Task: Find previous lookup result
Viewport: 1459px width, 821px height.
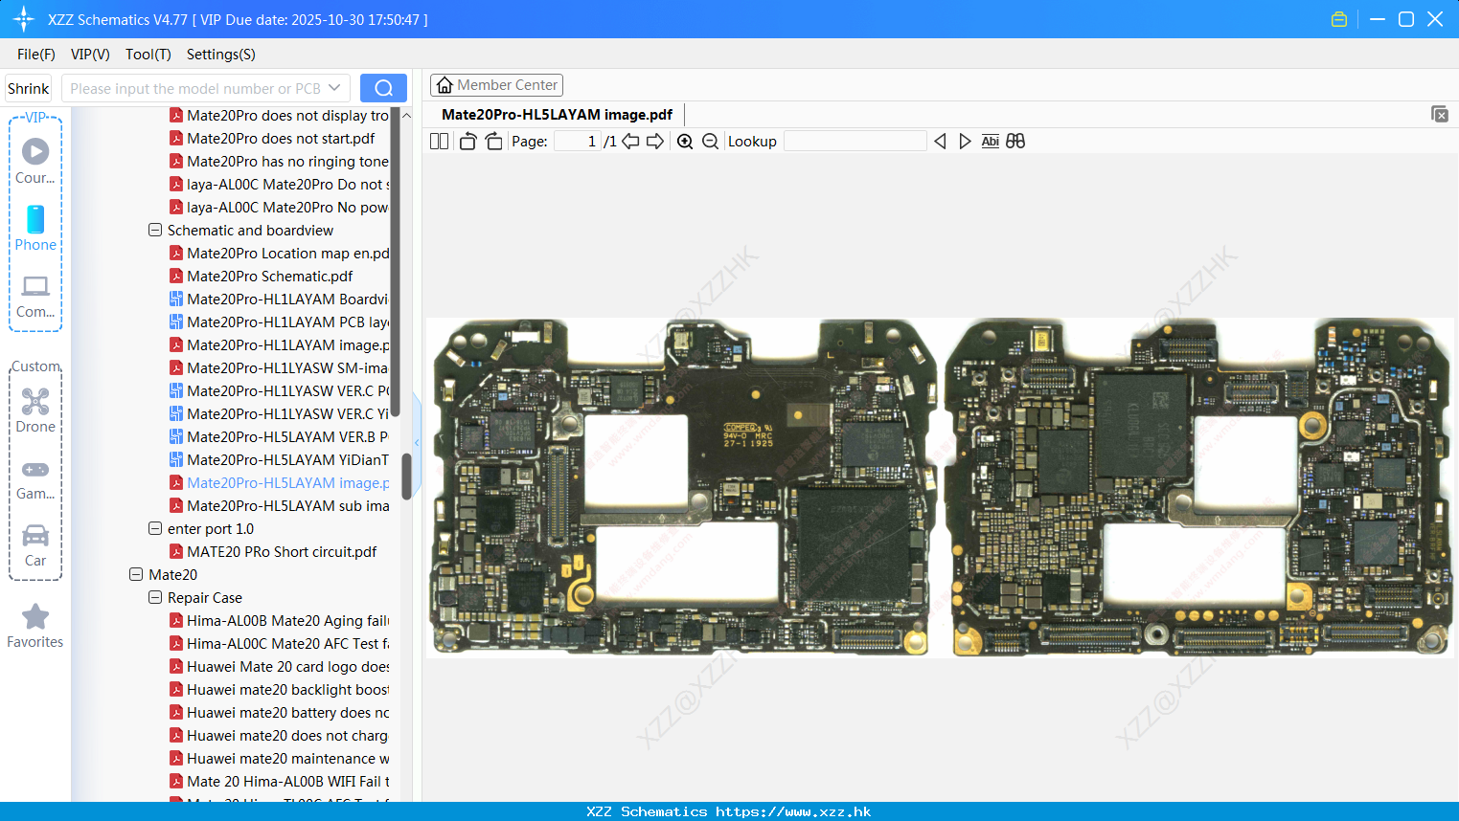Action: point(940,142)
